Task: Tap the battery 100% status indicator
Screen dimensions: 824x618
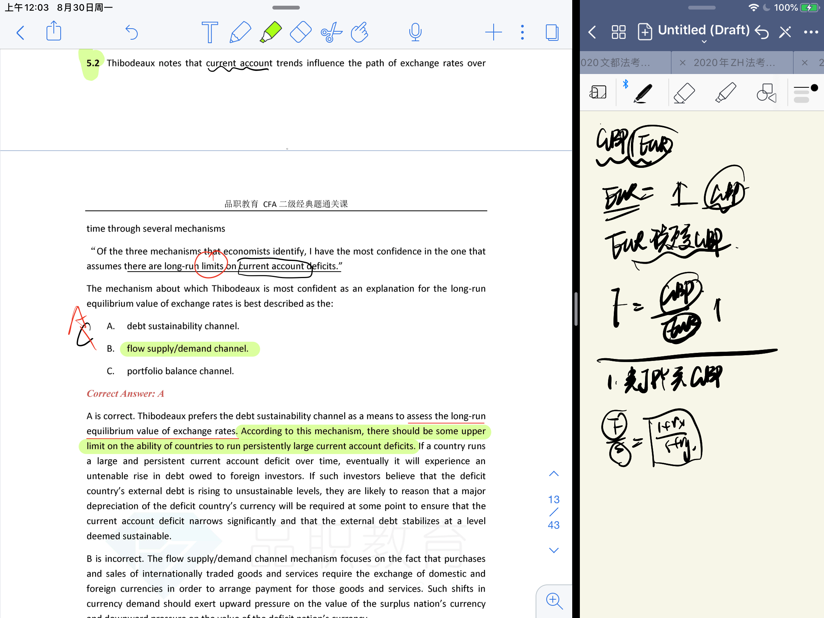Action: click(797, 7)
